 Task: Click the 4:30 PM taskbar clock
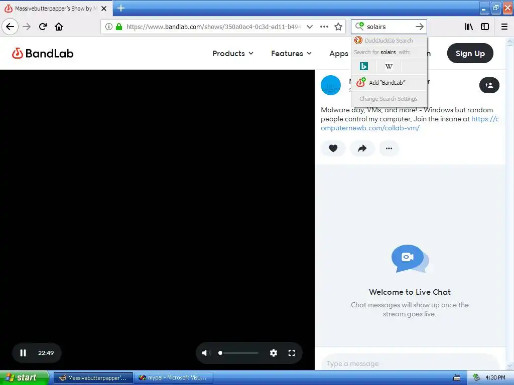click(495, 377)
